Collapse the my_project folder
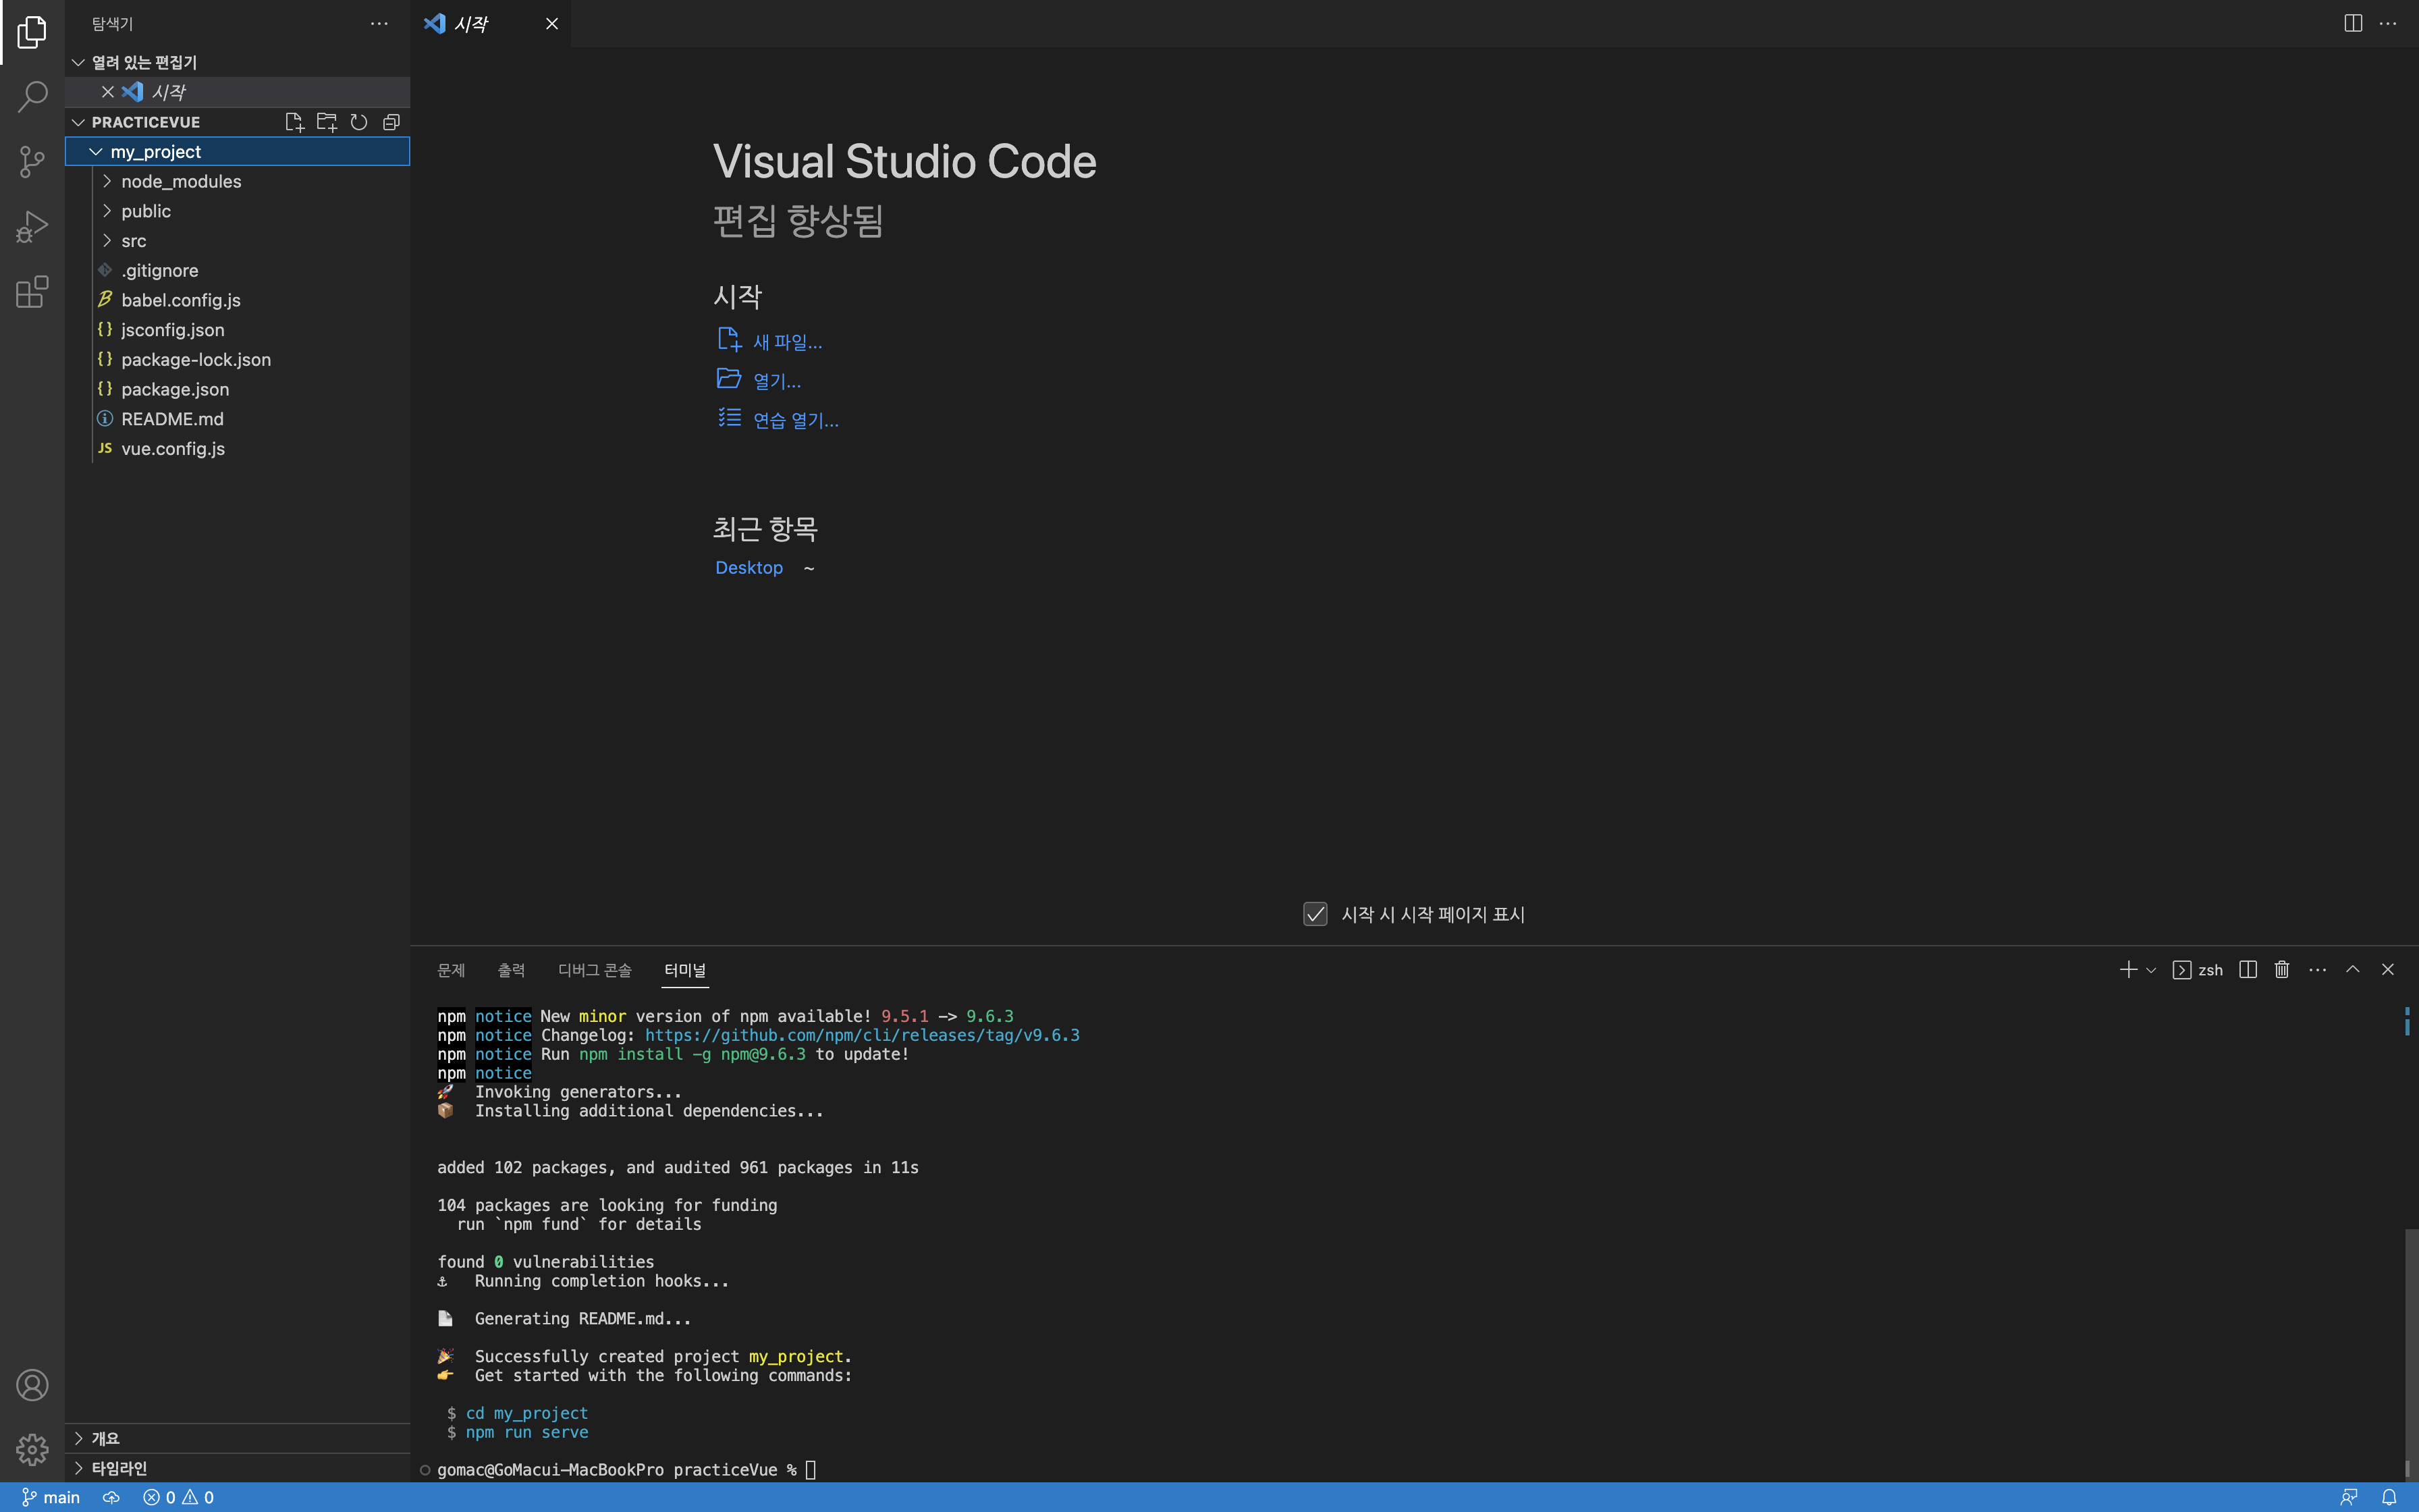2419x1512 pixels. 96,152
